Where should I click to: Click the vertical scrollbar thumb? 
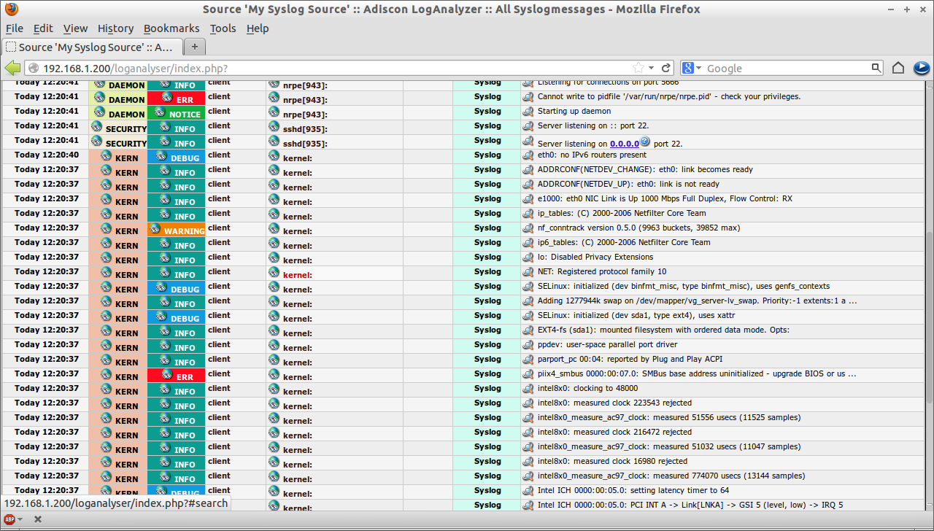[929, 317]
